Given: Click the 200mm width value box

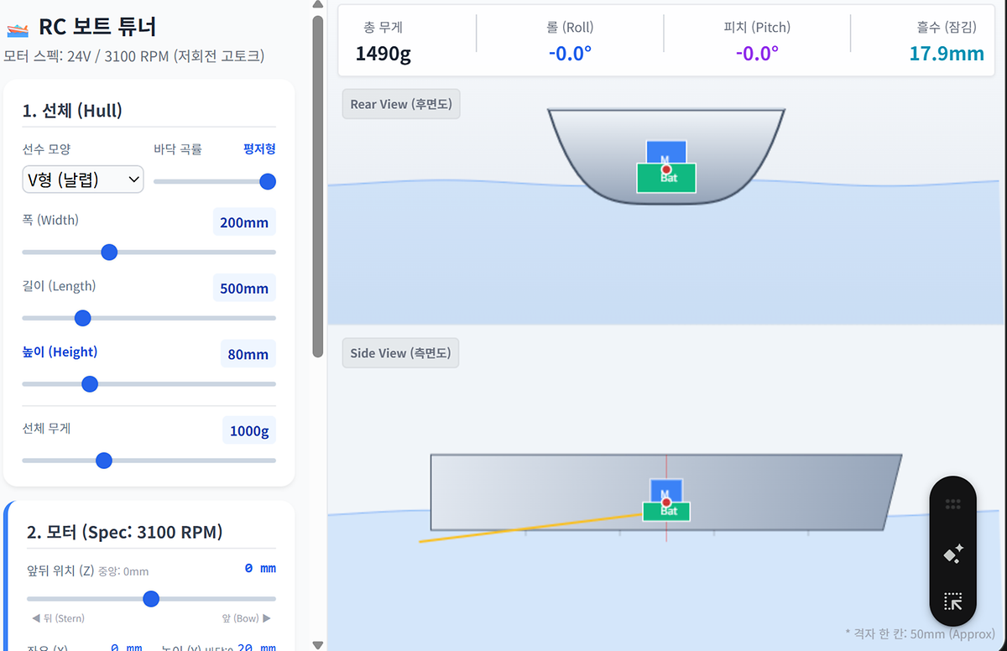Looking at the screenshot, I should [244, 222].
